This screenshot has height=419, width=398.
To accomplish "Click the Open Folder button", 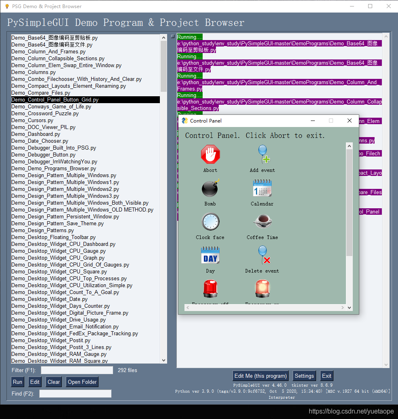I will [82, 382].
